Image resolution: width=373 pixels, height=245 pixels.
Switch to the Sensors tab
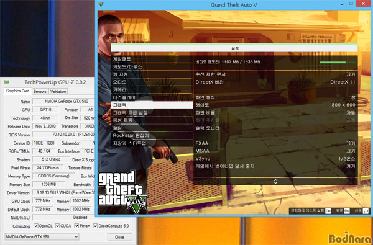tap(40, 91)
